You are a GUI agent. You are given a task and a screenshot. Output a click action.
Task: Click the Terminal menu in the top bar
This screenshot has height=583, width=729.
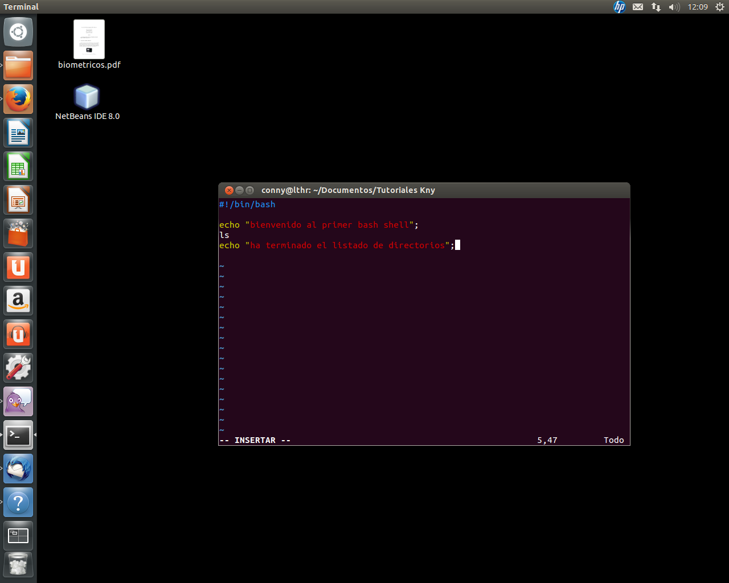[x=22, y=7]
